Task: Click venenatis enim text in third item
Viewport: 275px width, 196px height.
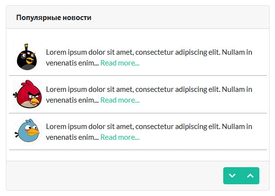Action: [x=72, y=137]
